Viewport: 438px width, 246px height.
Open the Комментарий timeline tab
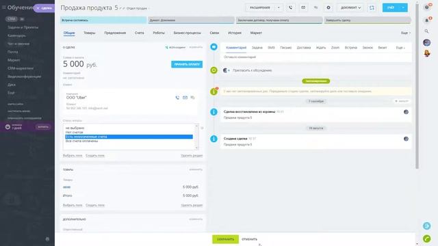click(x=236, y=48)
